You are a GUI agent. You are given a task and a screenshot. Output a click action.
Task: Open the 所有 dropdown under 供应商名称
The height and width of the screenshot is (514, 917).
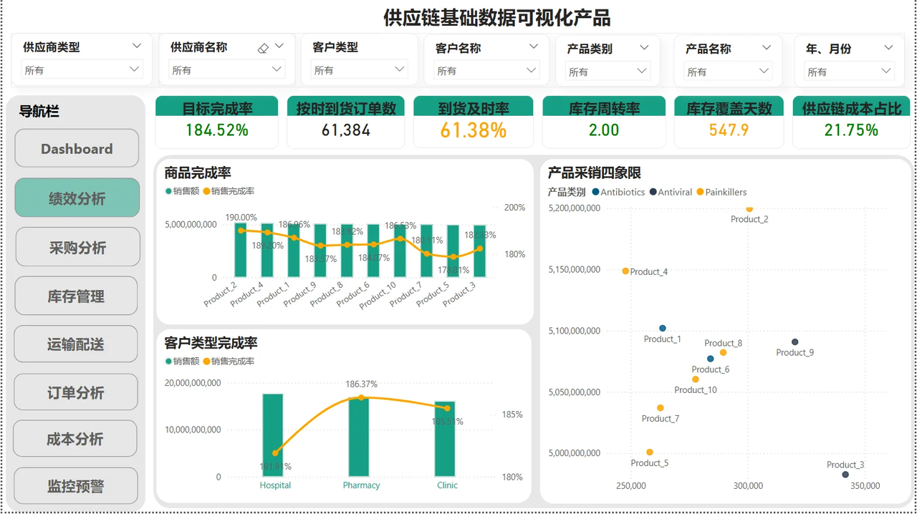coord(226,69)
